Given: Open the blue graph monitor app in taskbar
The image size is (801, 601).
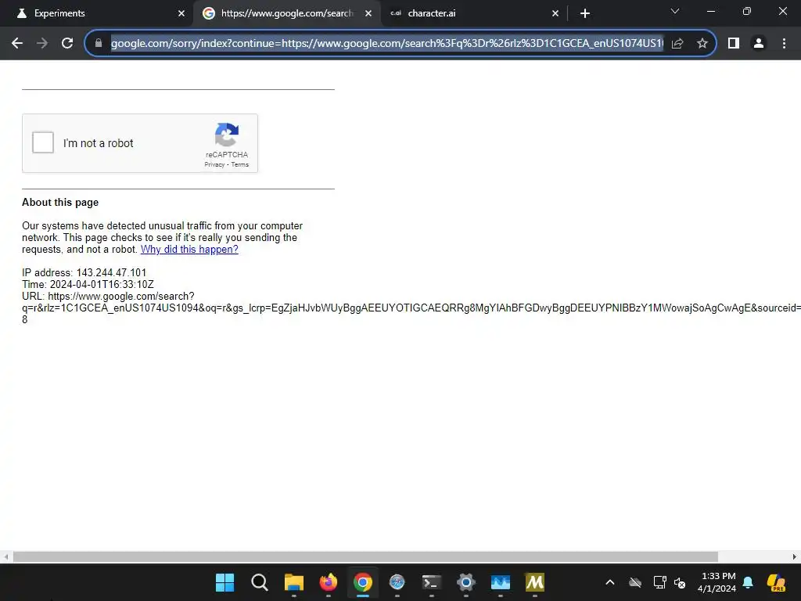Looking at the screenshot, I should [x=501, y=582].
